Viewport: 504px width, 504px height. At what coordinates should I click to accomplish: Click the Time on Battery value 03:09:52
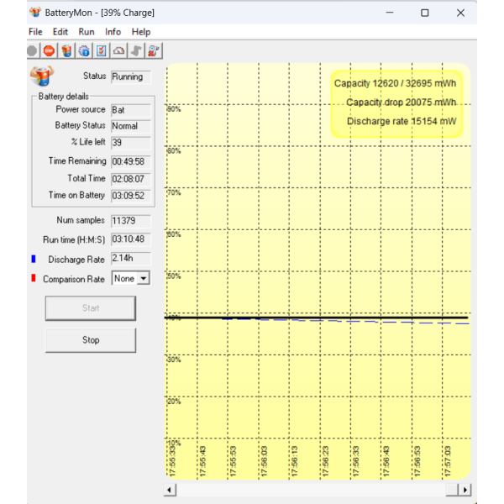(131, 196)
